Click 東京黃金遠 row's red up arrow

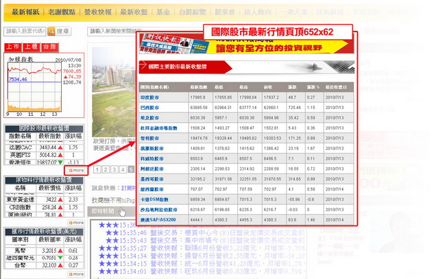(x=60, y=199)
